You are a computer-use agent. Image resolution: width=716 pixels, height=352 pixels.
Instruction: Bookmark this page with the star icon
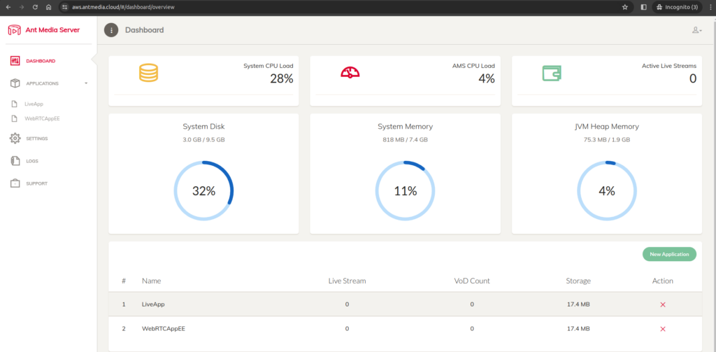point(625,7)
